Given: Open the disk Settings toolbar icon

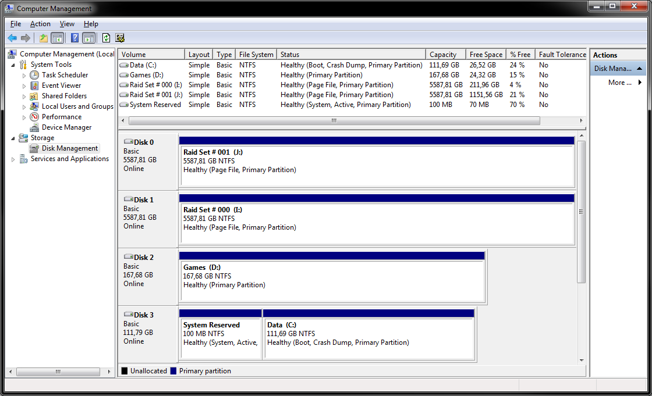Looking at the screenshot, I should tap(121, 38).
